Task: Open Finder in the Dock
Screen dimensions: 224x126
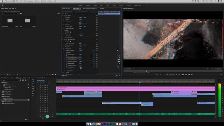Action: (x=87, y=124)
